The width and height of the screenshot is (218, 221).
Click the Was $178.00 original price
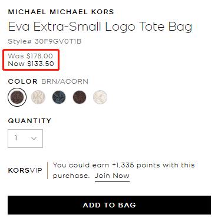click(x=31, y=56)
